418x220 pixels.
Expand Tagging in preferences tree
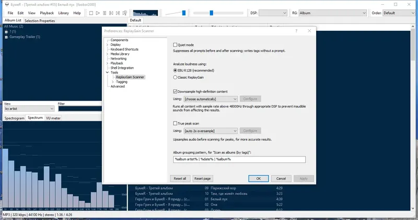pos(113,82)
